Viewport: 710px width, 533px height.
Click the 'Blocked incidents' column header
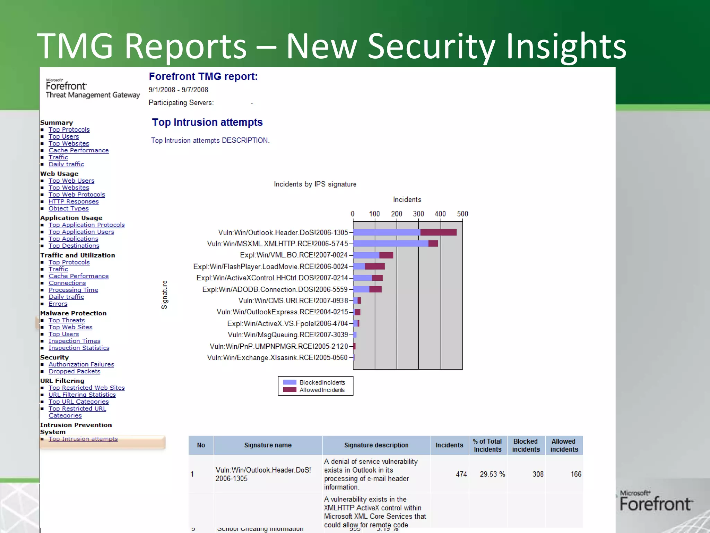[x=526, y=445]
